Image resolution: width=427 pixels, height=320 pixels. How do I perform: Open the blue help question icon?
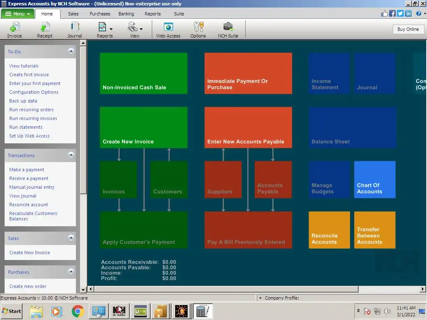click(419, 13)
